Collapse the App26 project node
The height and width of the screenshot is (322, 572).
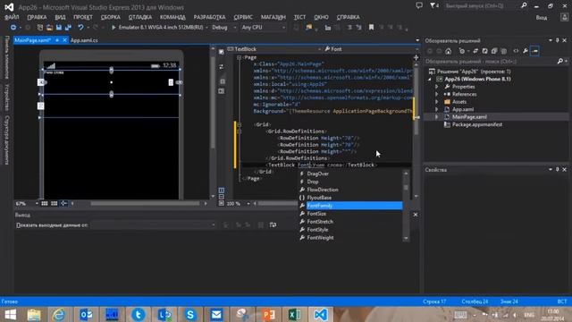430,80
